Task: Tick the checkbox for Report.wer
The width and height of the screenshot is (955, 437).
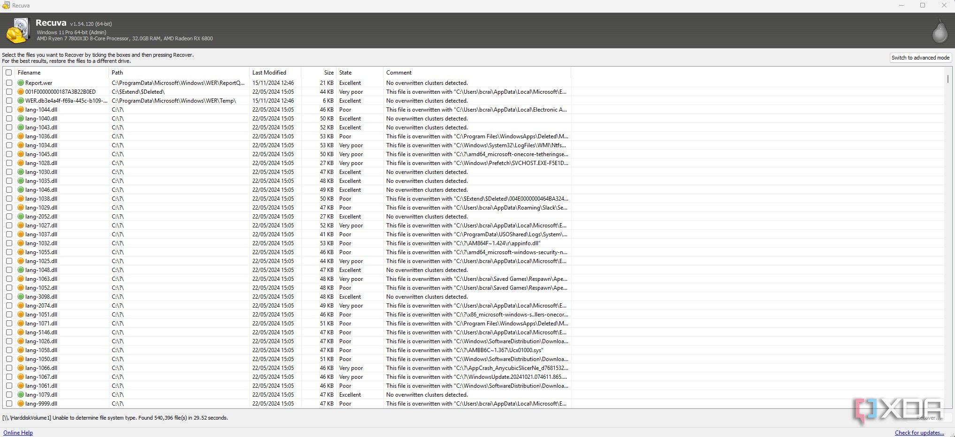Action: (9, 83)
